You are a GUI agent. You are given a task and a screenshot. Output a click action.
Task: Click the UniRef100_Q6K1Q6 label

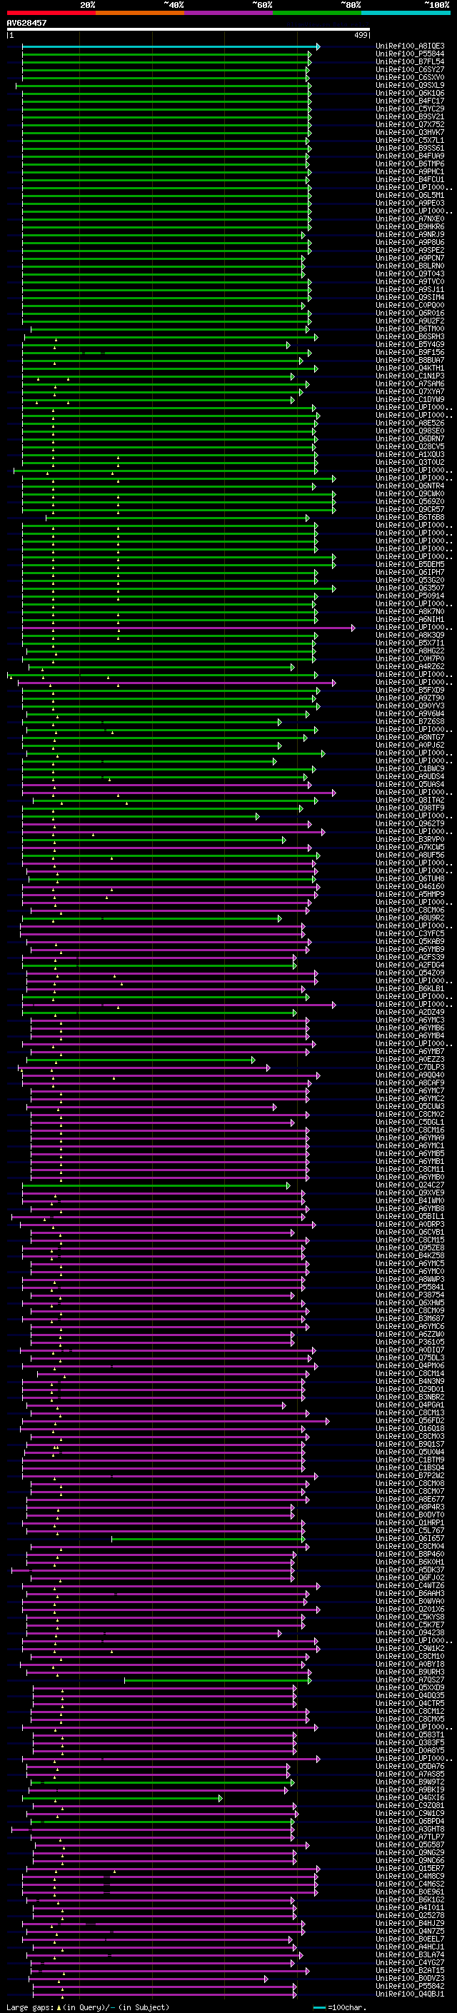pos(410,93)
